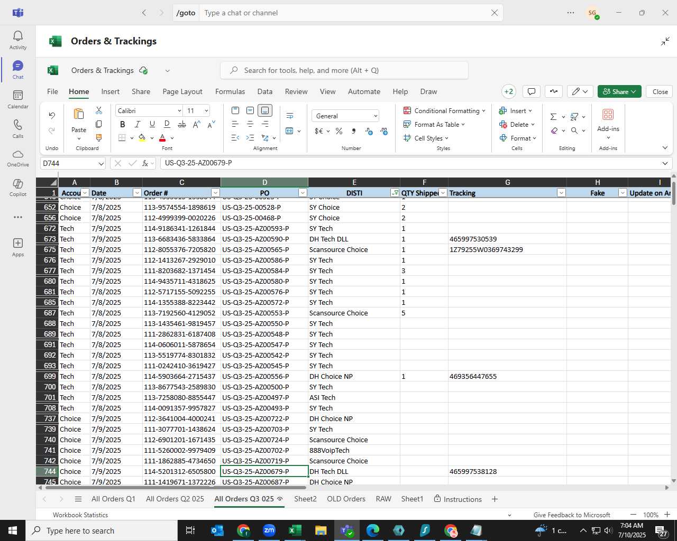
Task: Open Calendar in Teams sidebar
Action: pyautogui.click(x=17, y=99)
